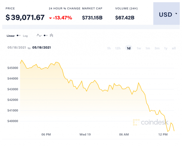Click the Linear scale label
This screenshot has height=146, width=182.
click(11, 36)
